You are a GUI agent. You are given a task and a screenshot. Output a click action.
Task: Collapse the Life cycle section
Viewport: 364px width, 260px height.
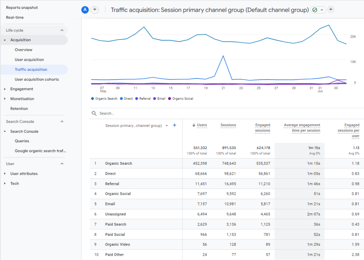(62, 31)
